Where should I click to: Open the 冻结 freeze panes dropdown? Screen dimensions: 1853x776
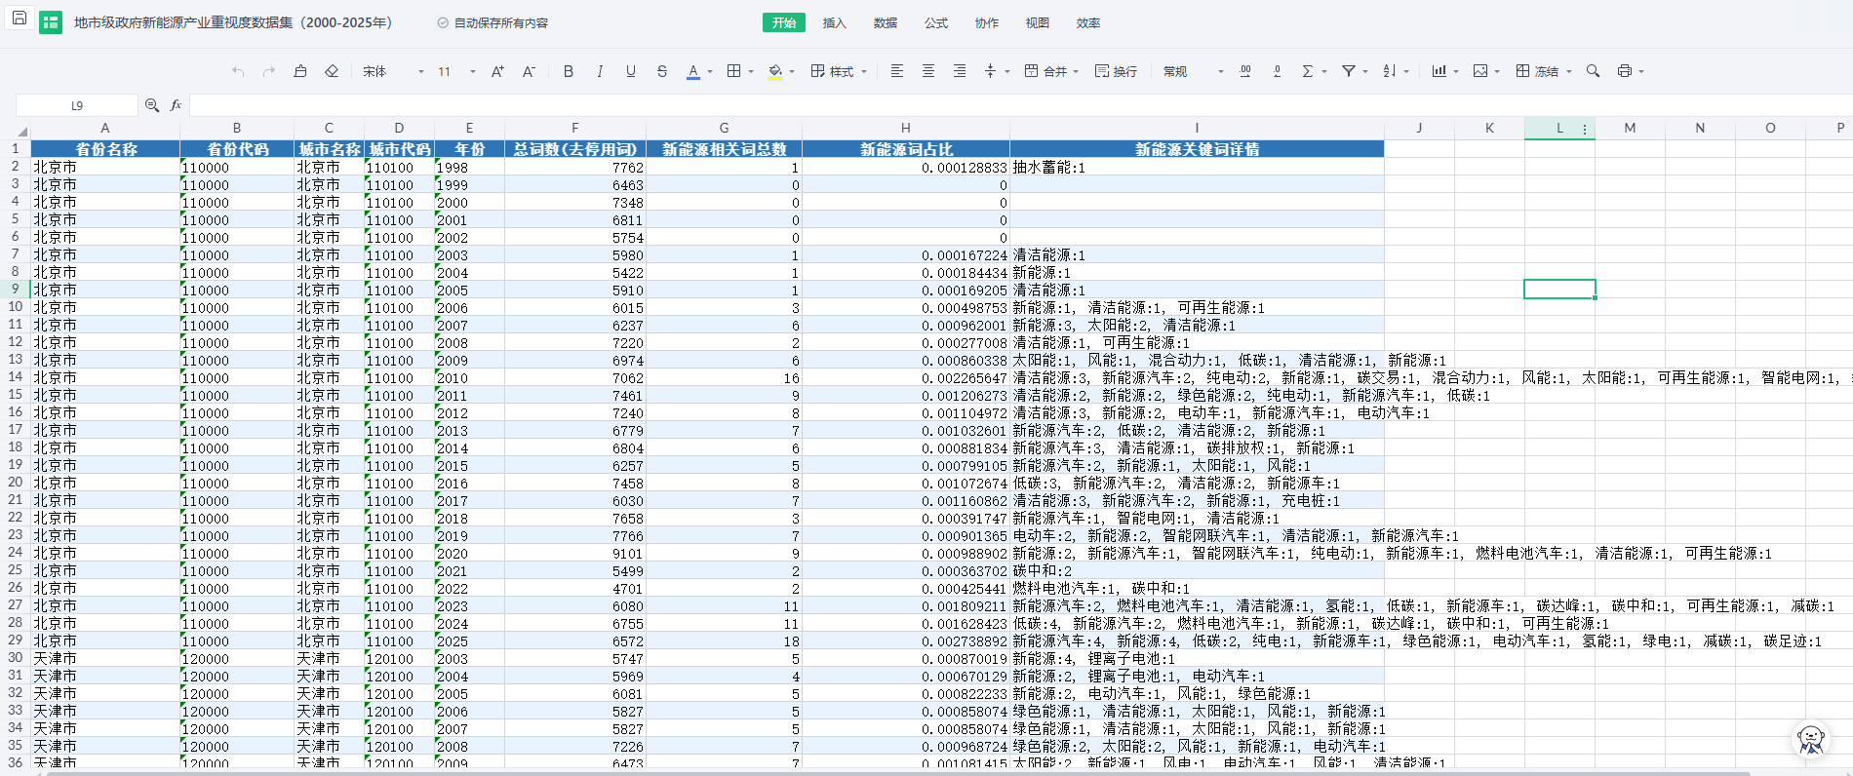[x=1544, y=71]
